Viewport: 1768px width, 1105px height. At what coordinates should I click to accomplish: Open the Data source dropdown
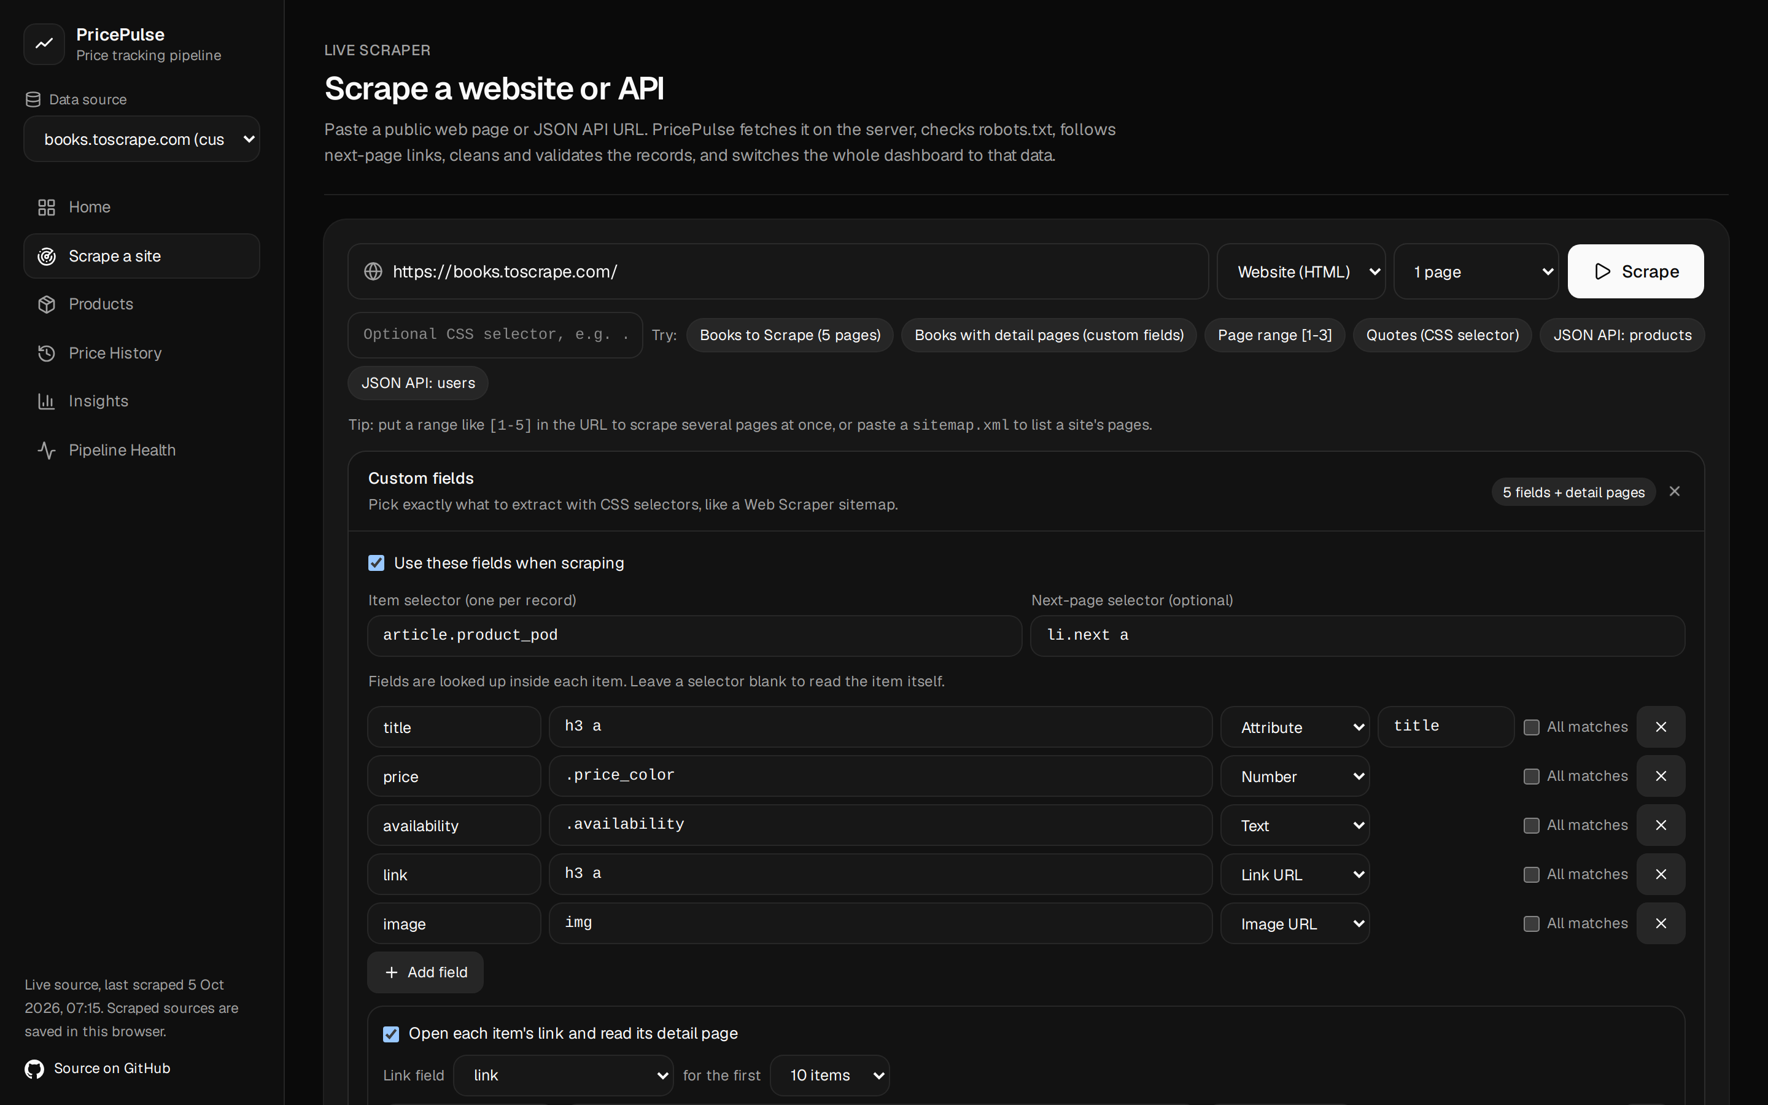click(142, 139)
